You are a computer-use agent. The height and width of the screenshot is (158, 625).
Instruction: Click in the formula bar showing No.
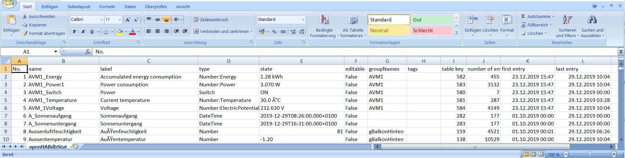tap(355, 52)
